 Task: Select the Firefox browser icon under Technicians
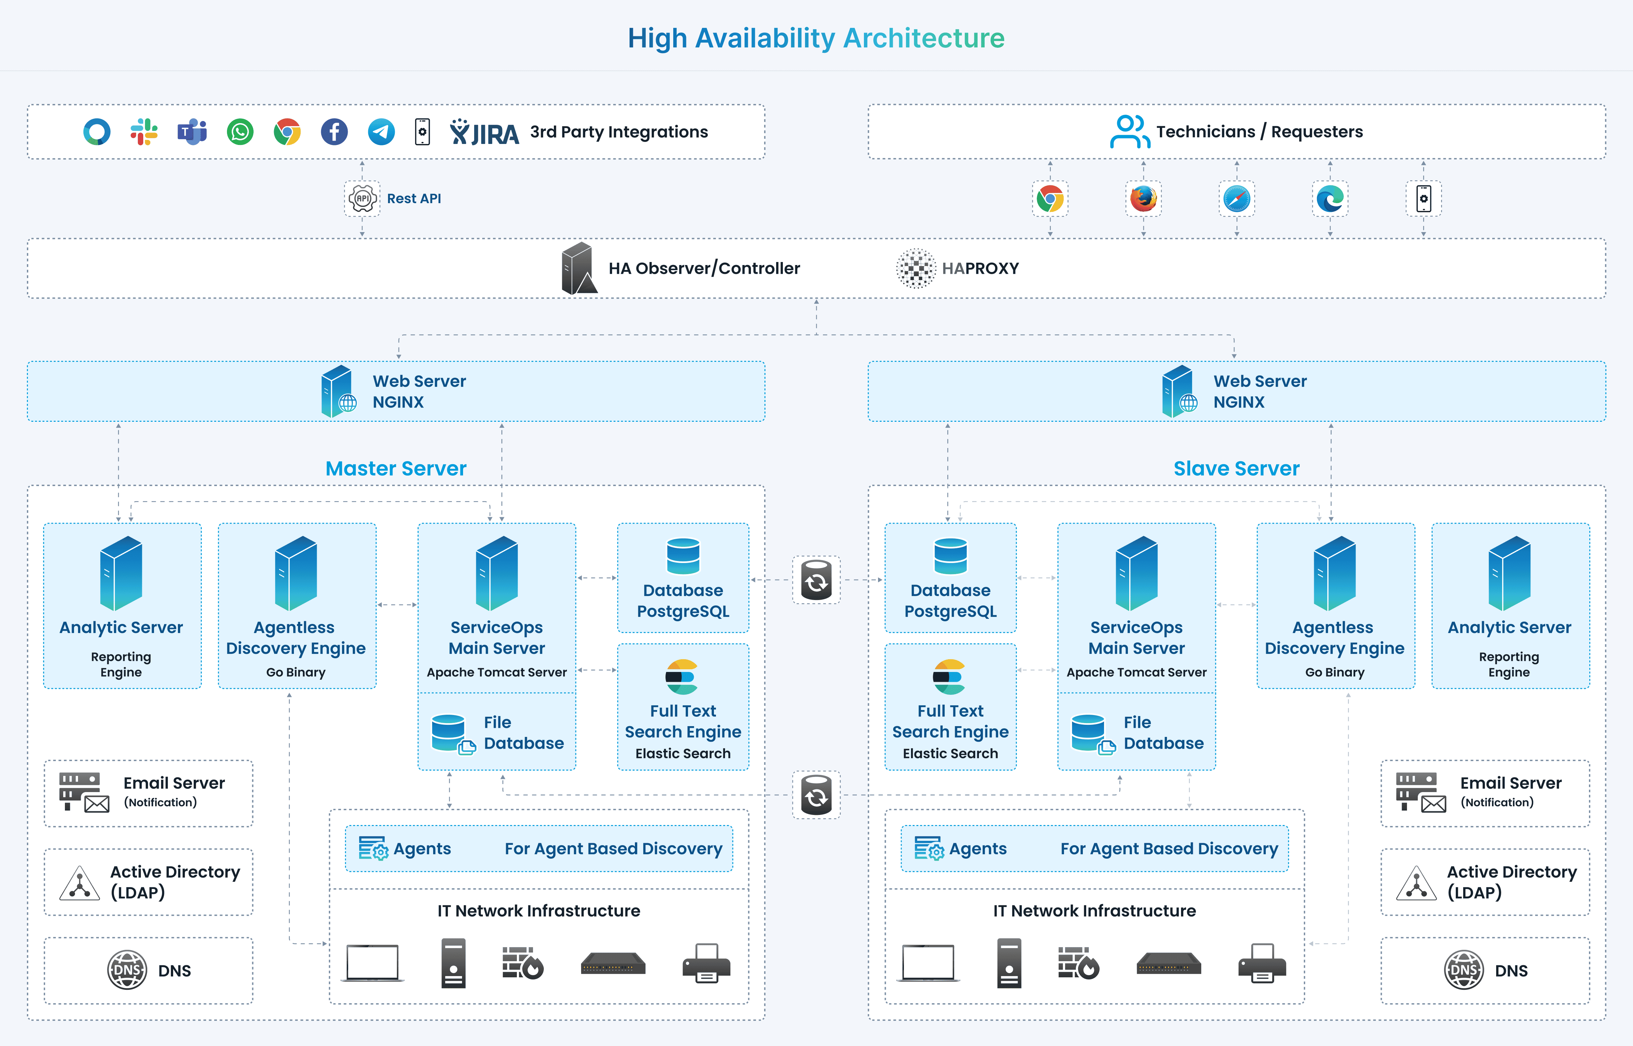tap(1143, 198)
